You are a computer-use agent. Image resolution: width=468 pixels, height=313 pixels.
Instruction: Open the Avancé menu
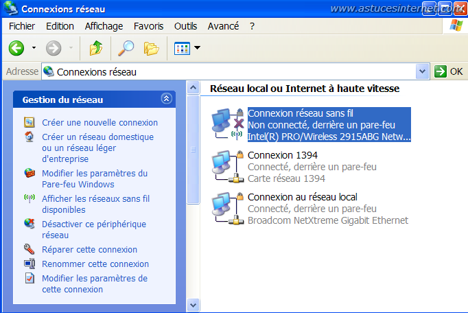pos(223,26)
